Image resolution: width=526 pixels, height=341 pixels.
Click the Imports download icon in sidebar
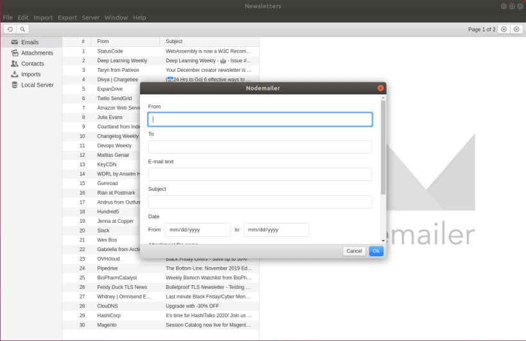tap(14, 74)
